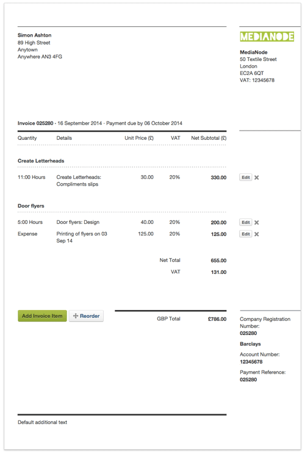Delete the Printing of flyers expense row
Viewport: 305px width, 454px height.
pos(256,234)
